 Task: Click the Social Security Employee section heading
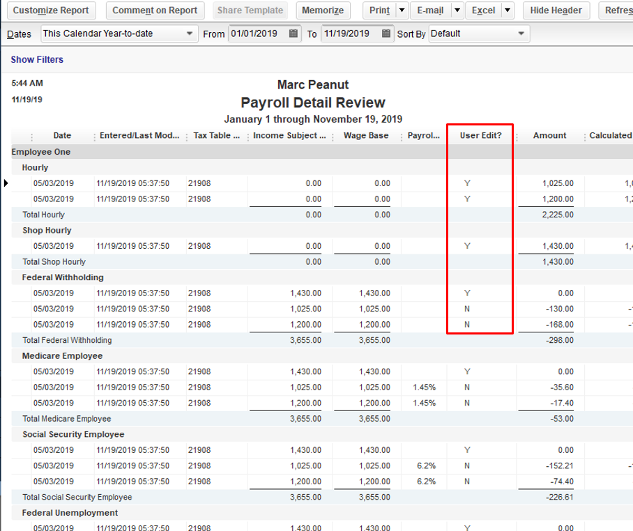coord(73,435)
